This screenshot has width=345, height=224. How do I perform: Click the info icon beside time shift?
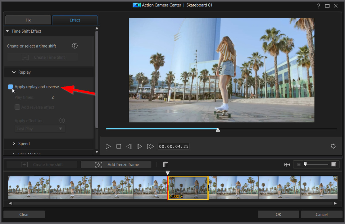tap(75, 46)
